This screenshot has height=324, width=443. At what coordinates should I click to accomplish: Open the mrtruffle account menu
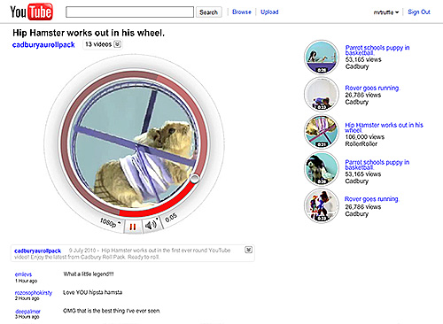(386, 12)
